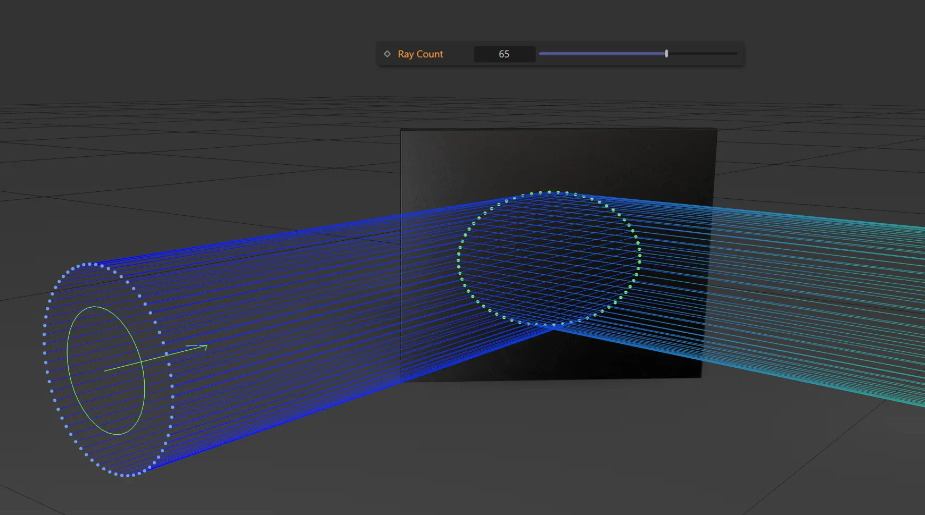925x515 pixels.
Task: Click the Ray Count value field showing 65
Action: pyautogui.click(x=503, y=54)
